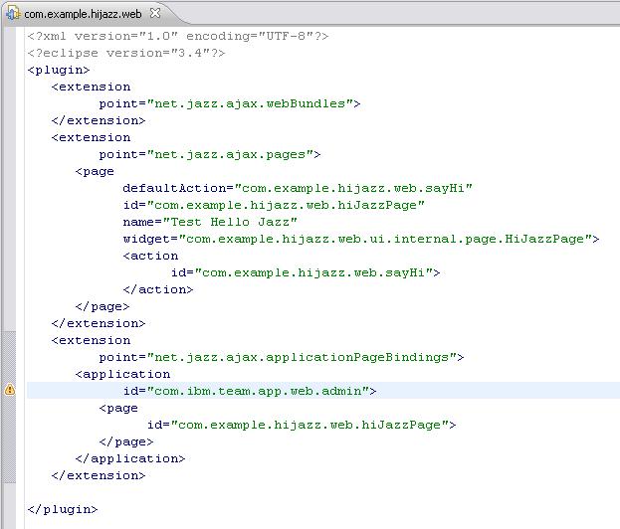Screen dimensions: 620x529
Task: Click the closing plugin tag at the bottom
Action: click(63, 509)
